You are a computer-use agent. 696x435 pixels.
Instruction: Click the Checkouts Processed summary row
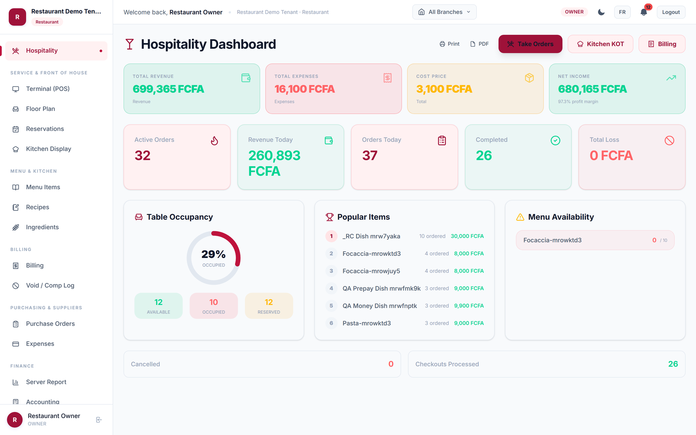547,364
